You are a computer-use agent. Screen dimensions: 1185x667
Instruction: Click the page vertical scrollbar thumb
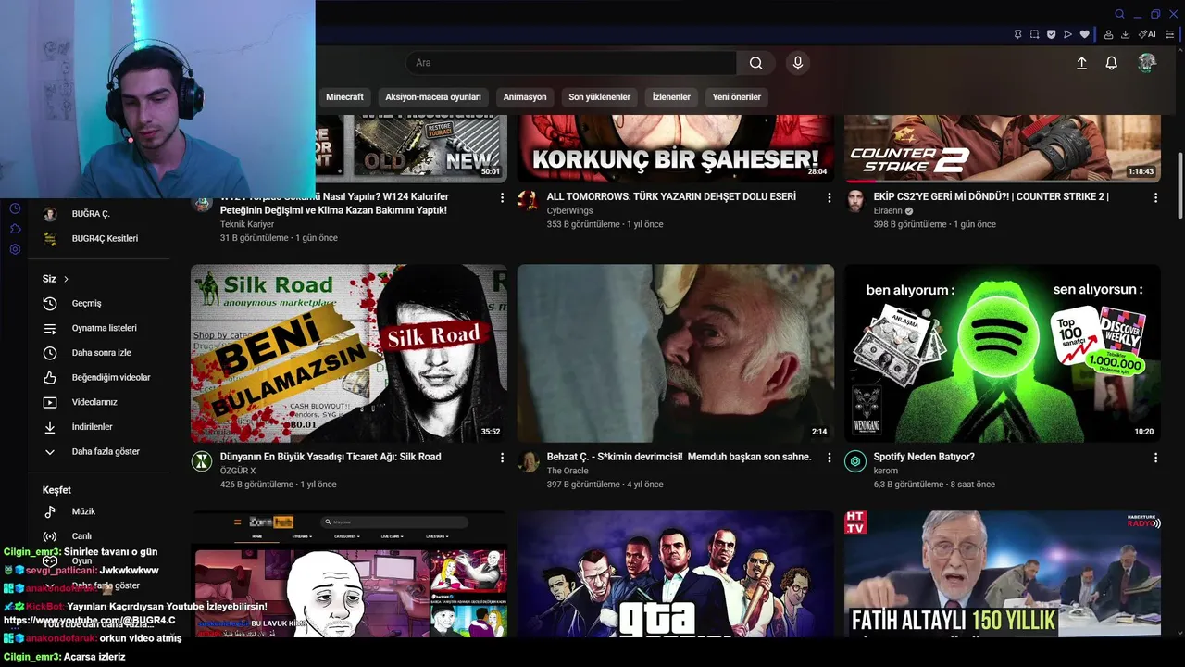pos(1179,185)
